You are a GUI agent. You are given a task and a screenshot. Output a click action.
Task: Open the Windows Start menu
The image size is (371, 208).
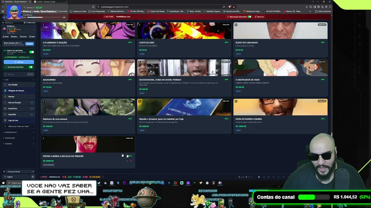click(x=3, y=183)
